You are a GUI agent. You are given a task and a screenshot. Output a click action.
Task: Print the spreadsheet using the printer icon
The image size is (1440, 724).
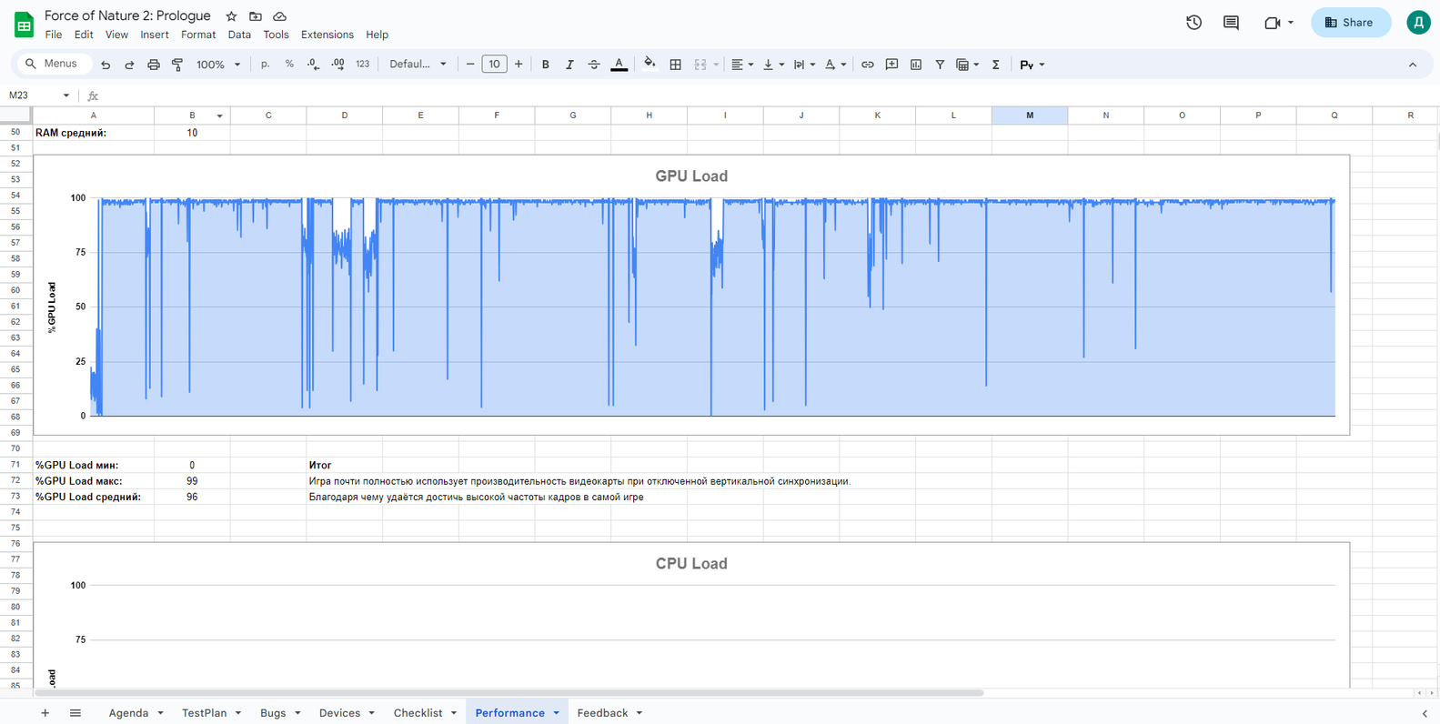[x=153, y=65]
